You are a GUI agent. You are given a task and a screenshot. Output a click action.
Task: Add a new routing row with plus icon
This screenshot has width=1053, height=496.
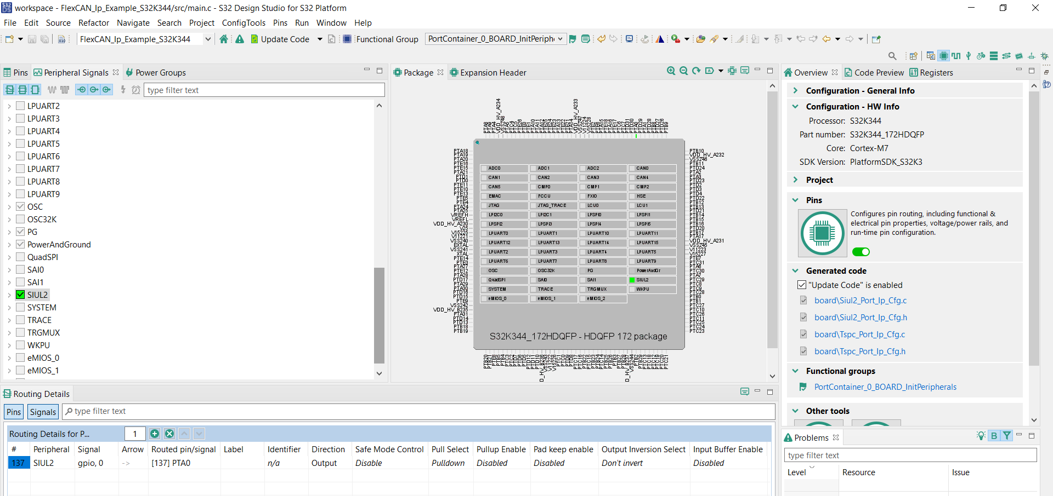[155, 434]
